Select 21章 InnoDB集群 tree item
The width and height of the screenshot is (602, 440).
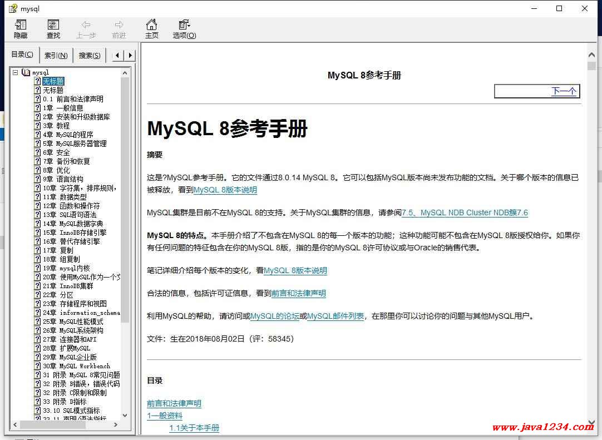pyautogui.click(x=68, y=286)
